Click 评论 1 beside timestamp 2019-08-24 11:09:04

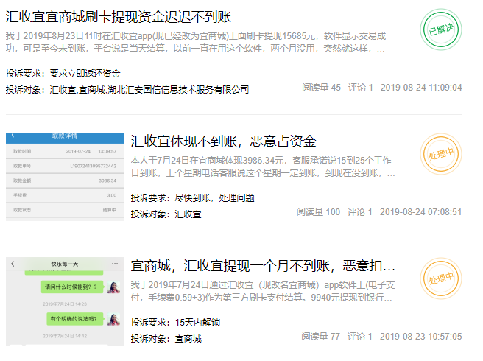click(360, 88)
